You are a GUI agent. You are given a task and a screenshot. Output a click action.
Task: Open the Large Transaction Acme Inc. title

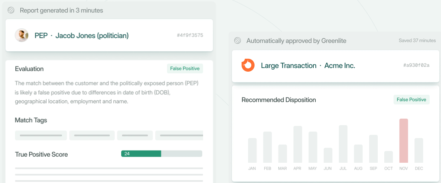point(308,66)
